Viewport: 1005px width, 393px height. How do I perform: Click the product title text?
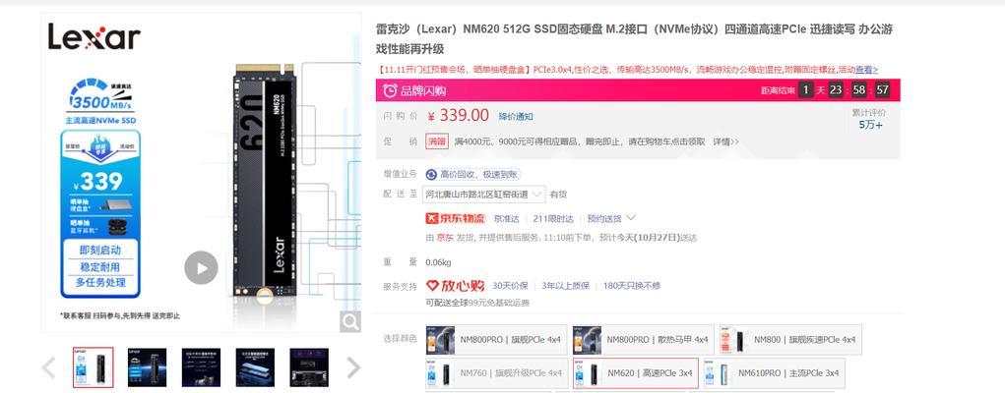634,39
